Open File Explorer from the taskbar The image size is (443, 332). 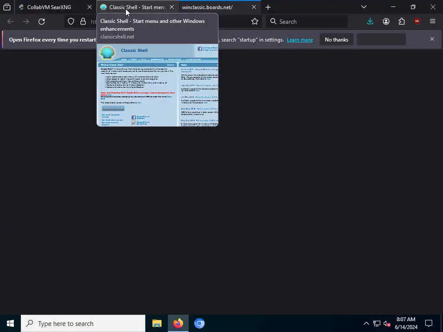tap(157, 323)
